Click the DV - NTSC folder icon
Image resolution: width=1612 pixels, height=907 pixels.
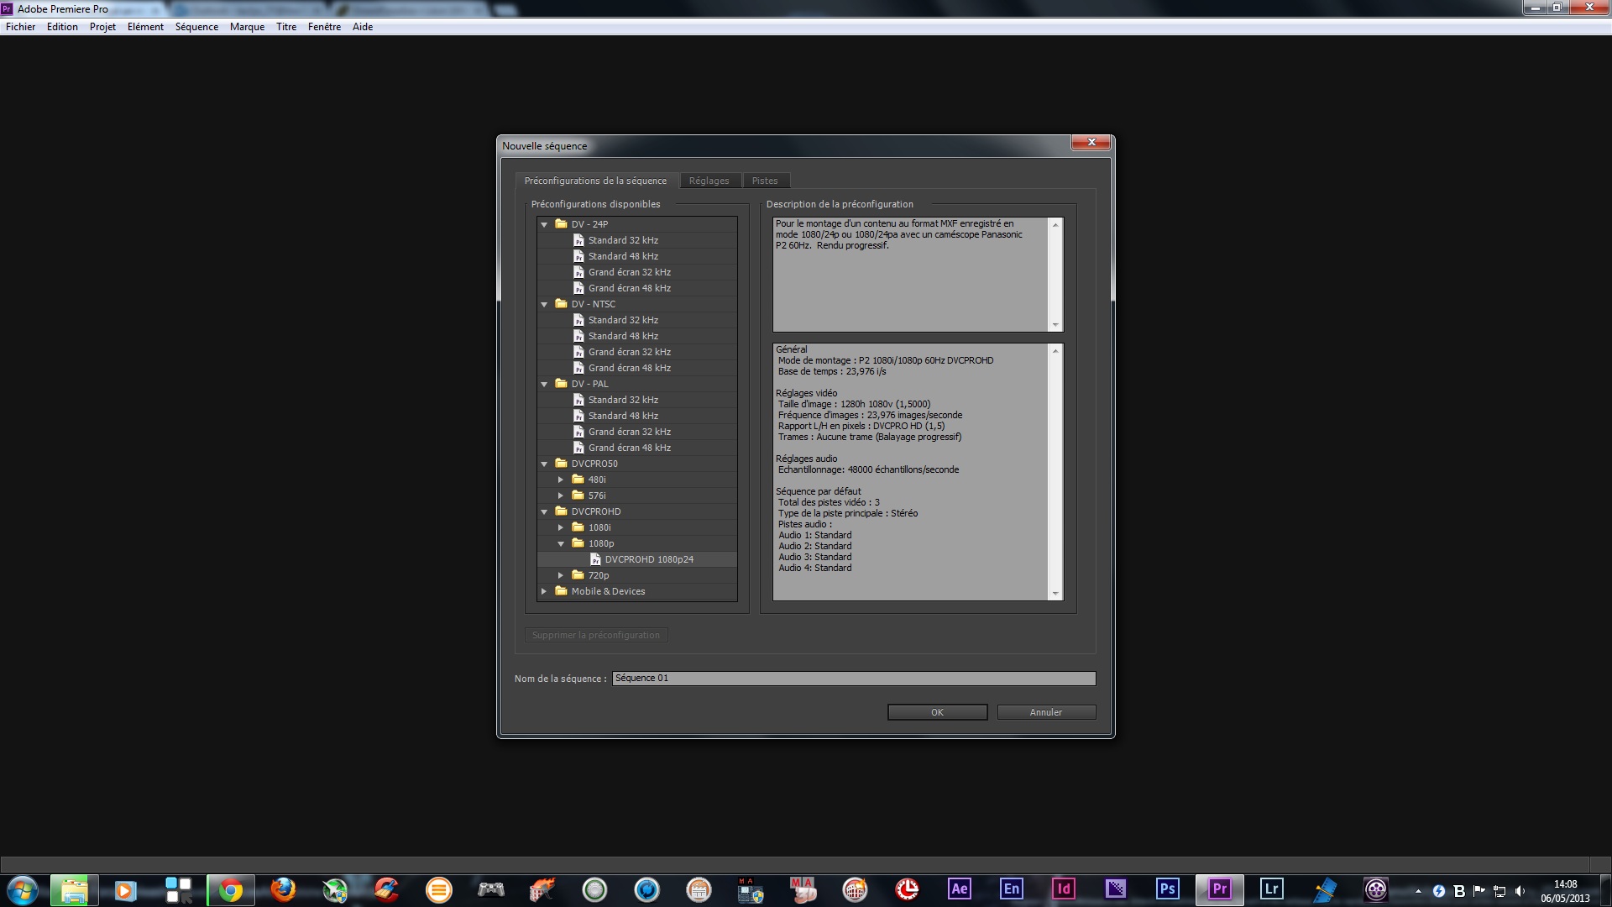click(562, 303)
